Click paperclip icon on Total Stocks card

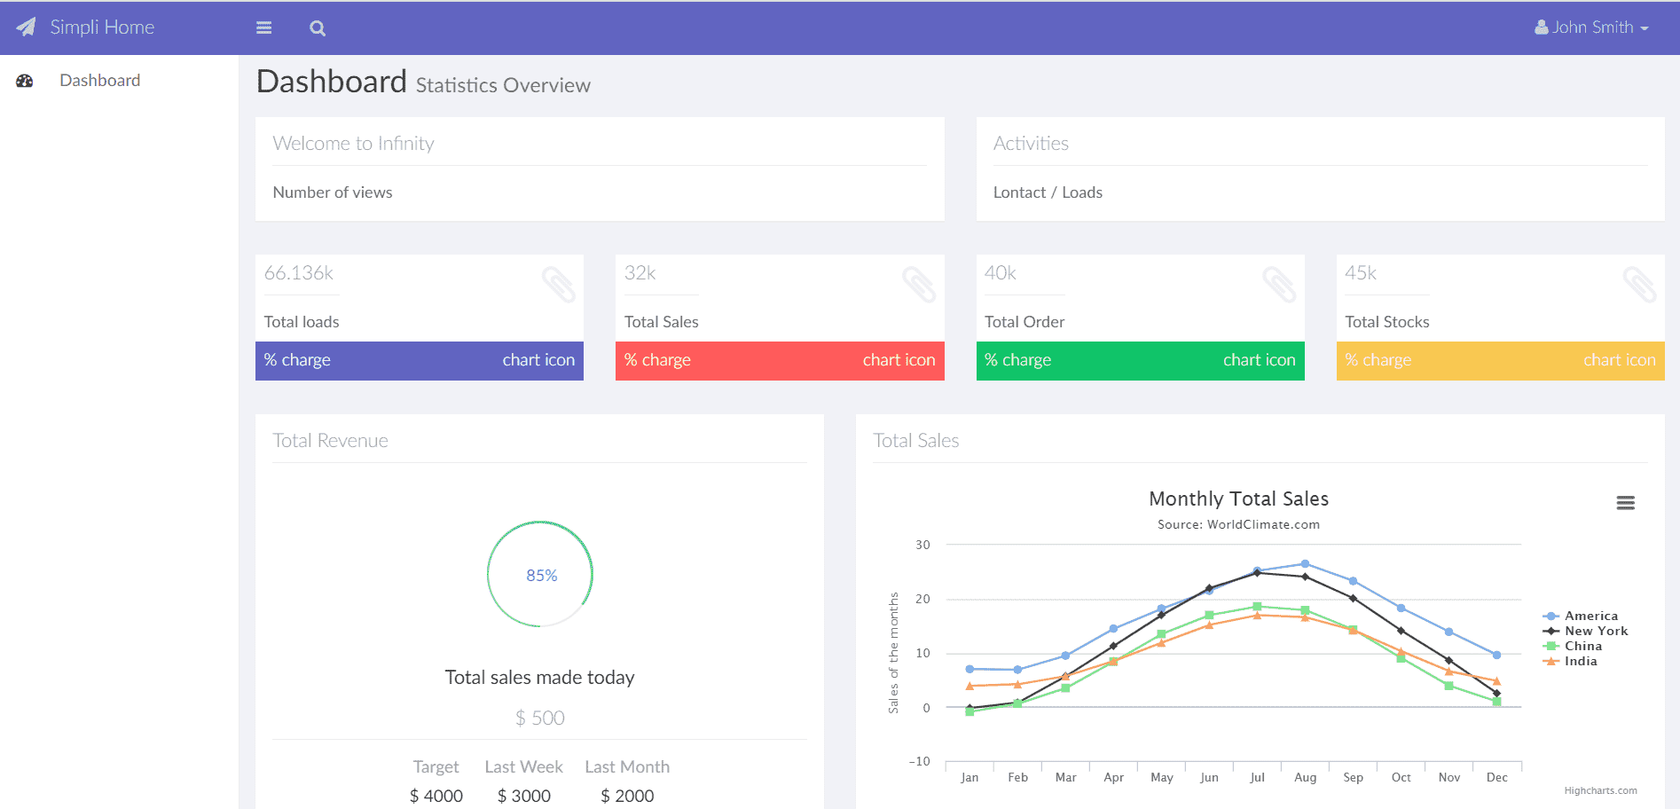coord(1640,285)
